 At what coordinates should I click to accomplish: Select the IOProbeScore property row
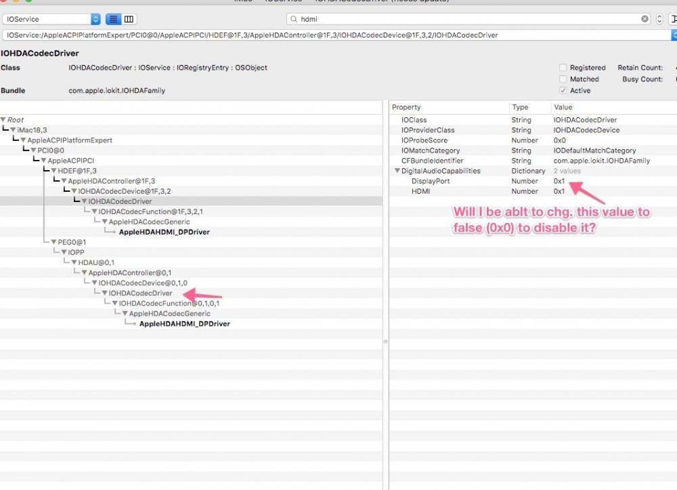(x=533, y=140)
